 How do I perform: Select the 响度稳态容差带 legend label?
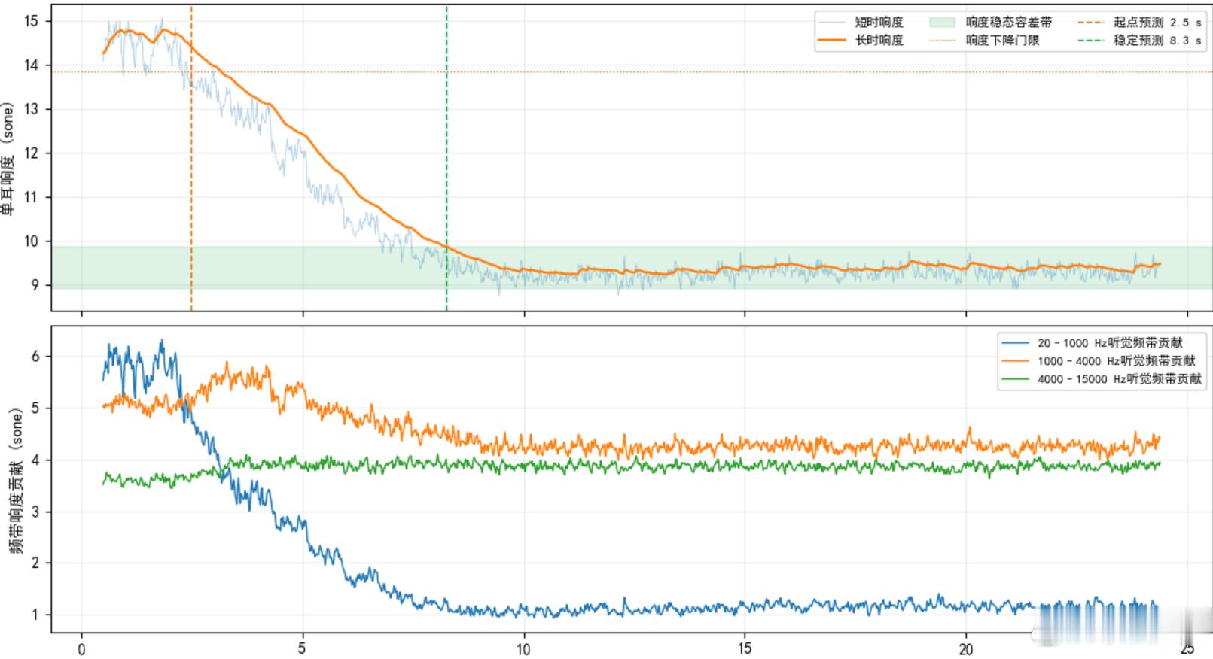(1009, 23)
